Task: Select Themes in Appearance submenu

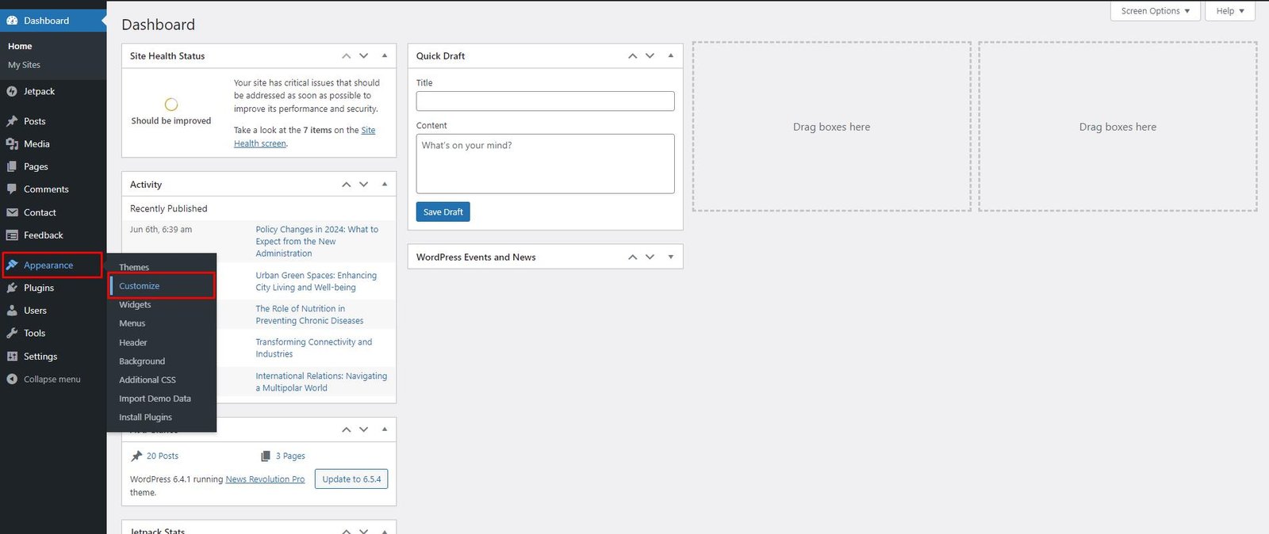Action: [134, 268]
